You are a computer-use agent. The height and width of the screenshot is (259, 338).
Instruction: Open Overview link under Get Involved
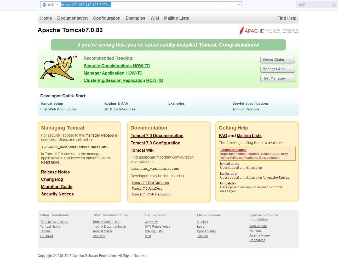pyautogui.click(x=151, y=222)
